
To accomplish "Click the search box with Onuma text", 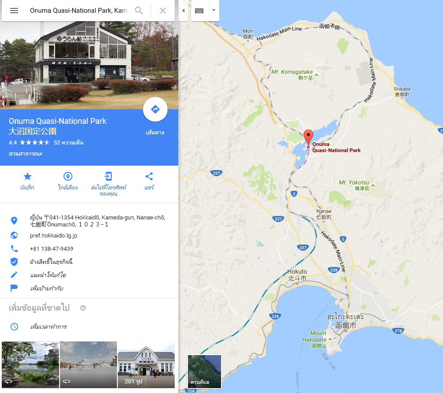I will pos(79,11).
